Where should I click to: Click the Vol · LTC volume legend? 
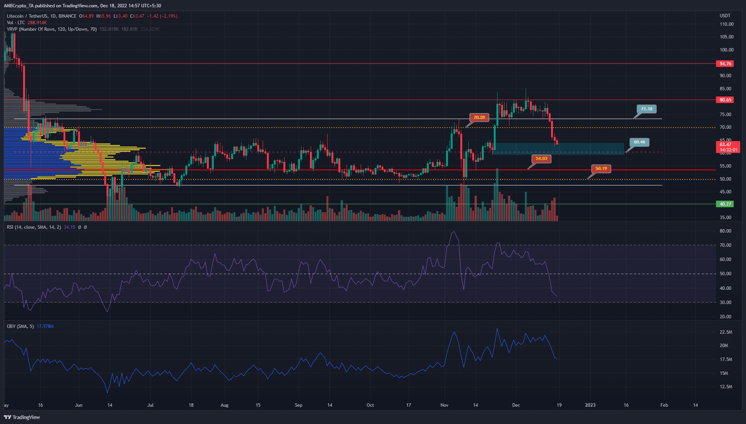17,23
